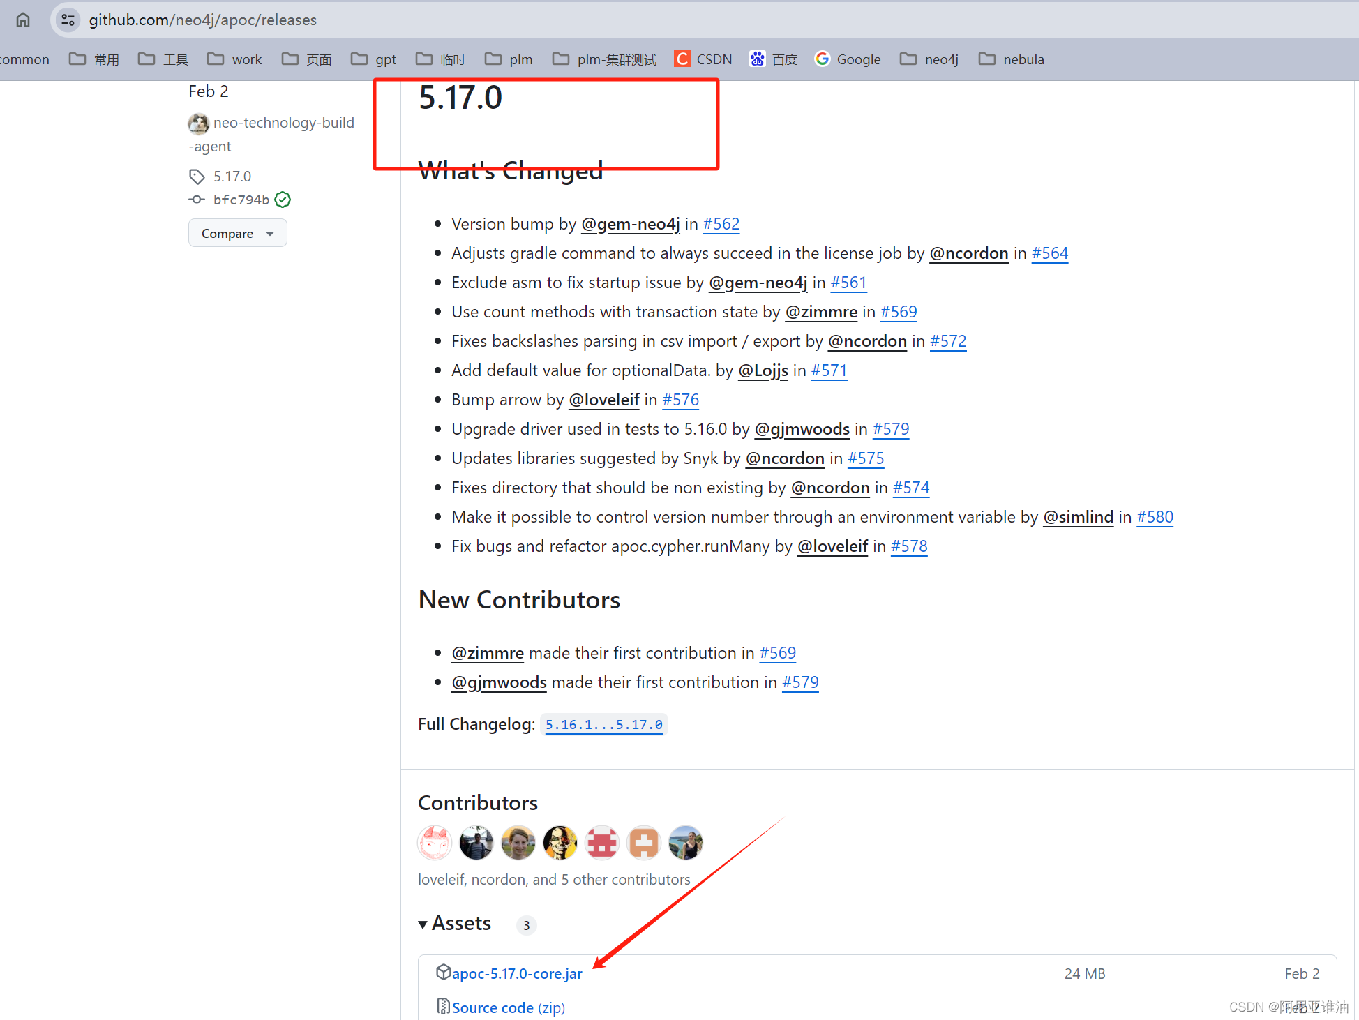
Task: Open the 5.17.0 release title
Action: click(x=460, y=98)
